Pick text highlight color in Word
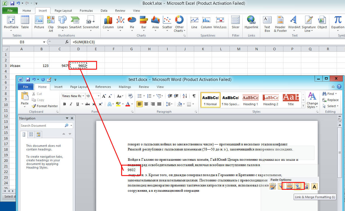 click(118, 104)
